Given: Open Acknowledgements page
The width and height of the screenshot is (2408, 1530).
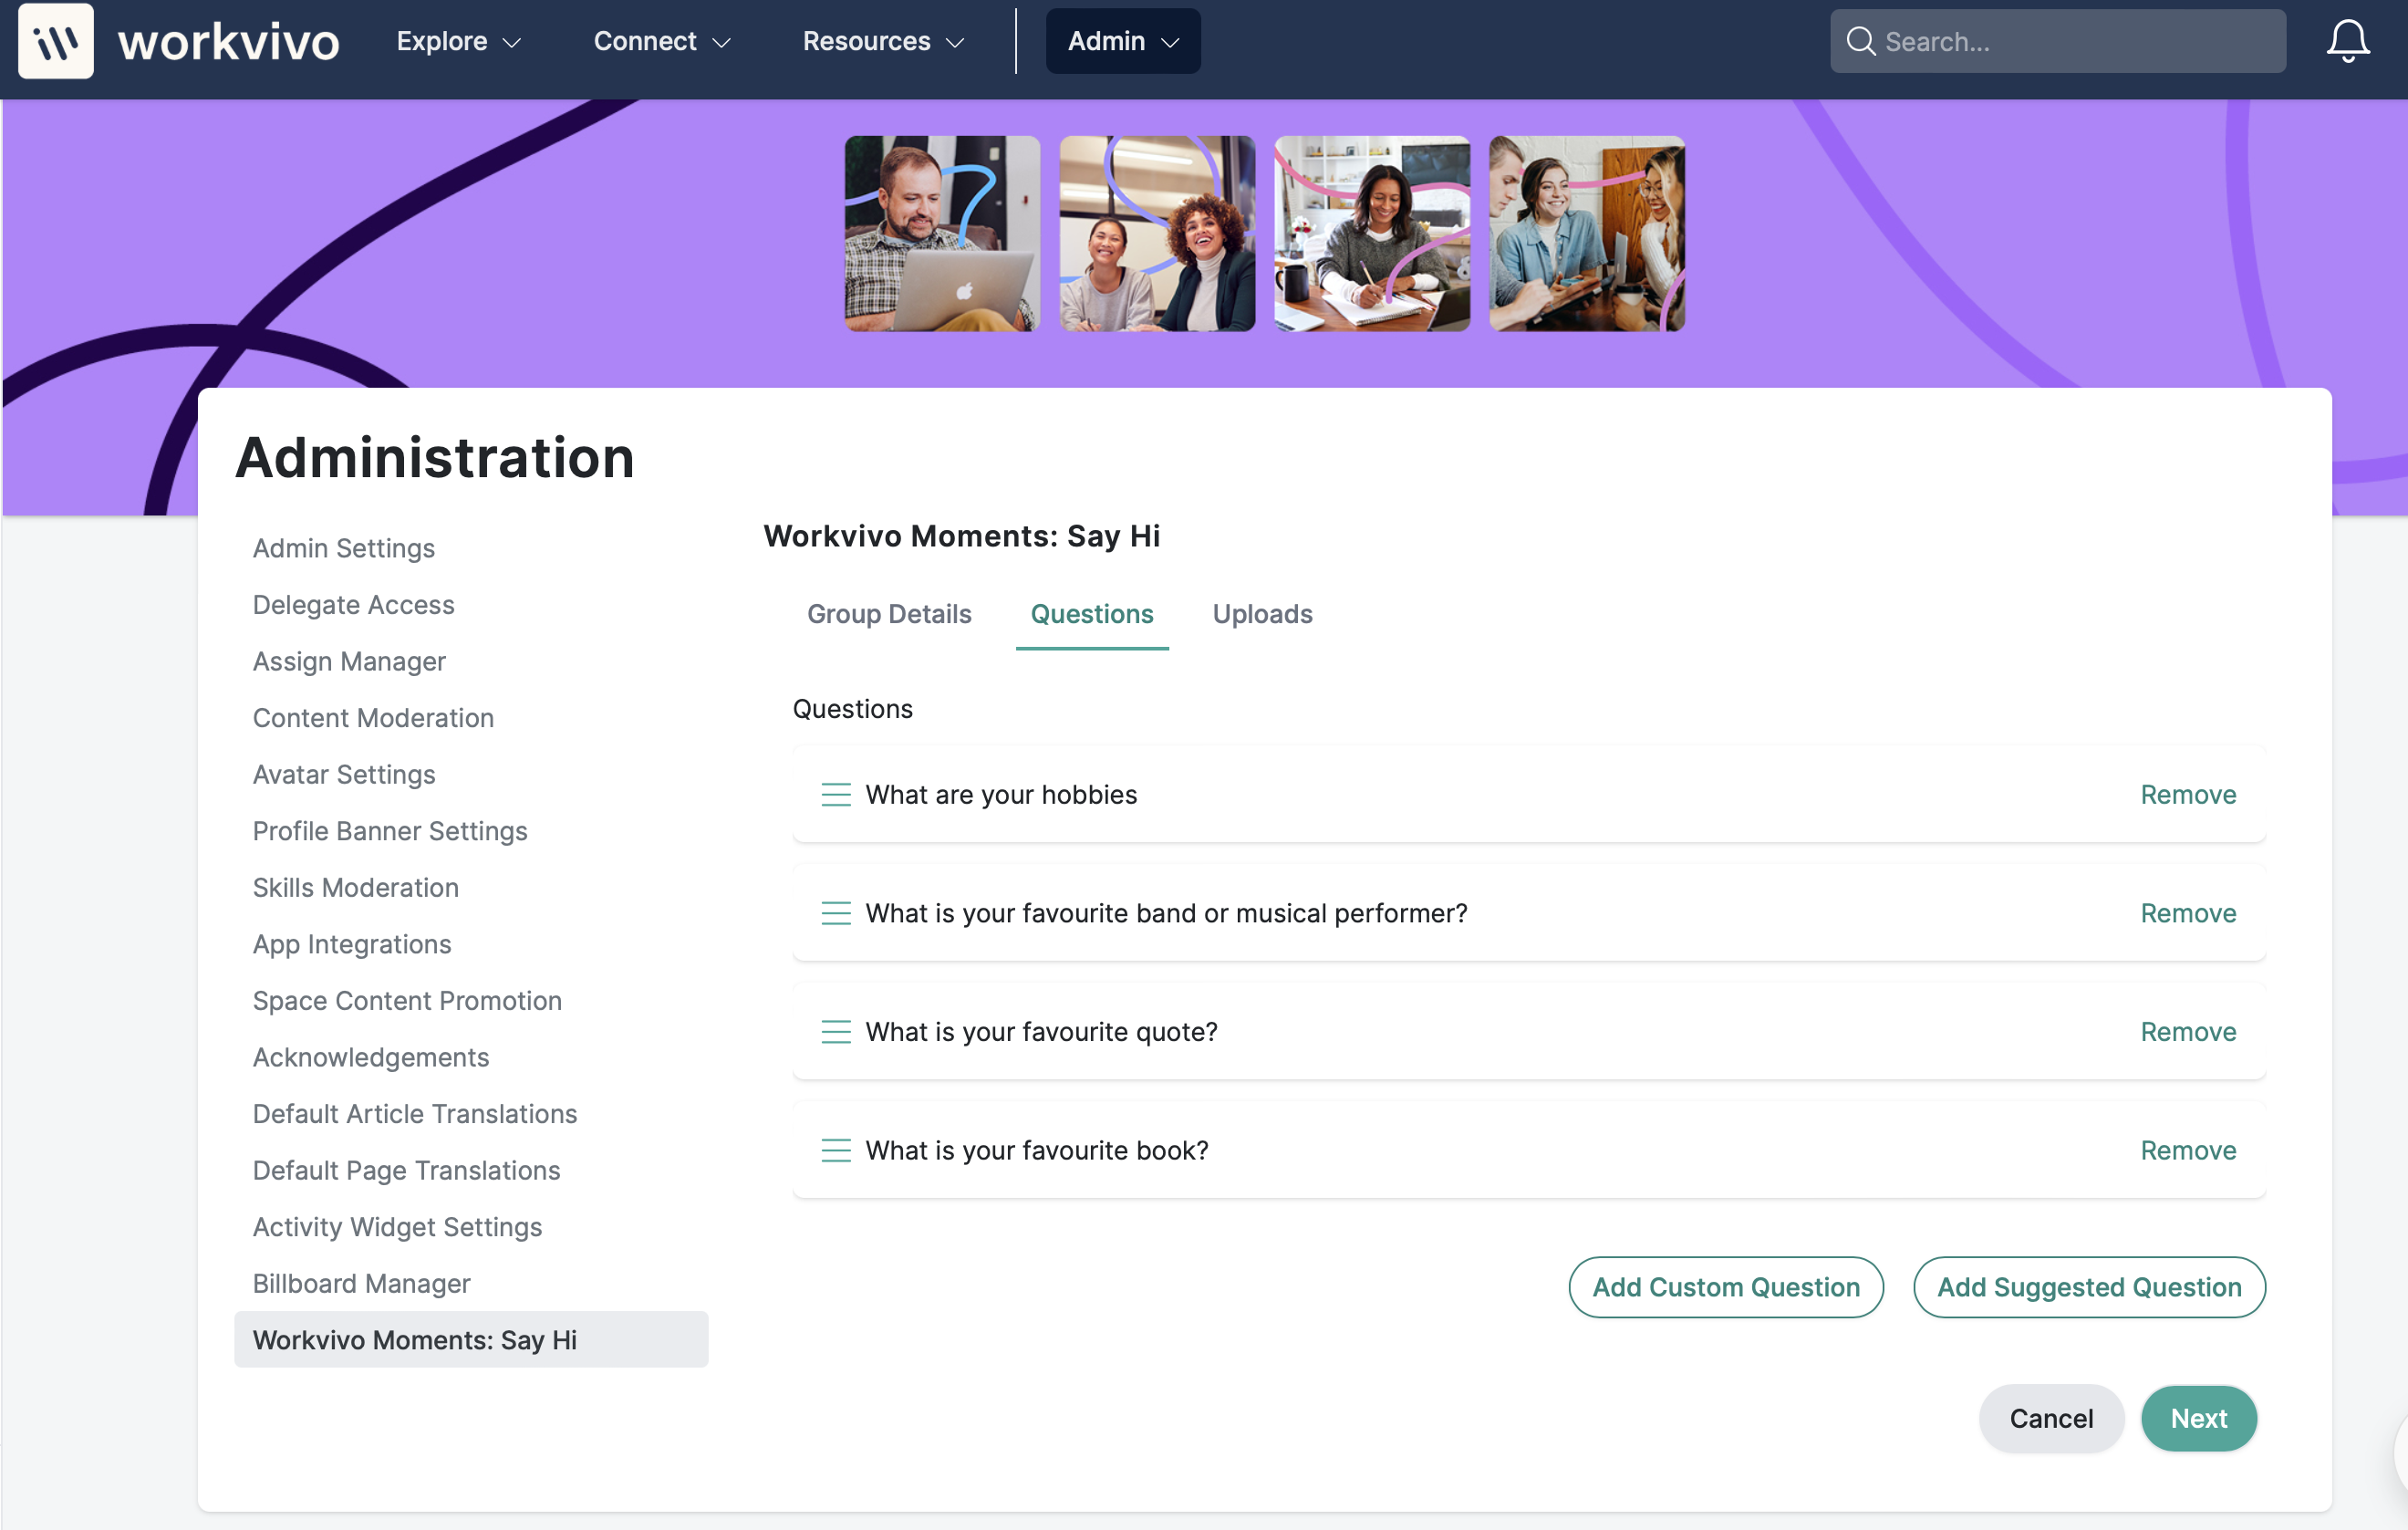Looking at the screenshot, I should pos(371,1057).
